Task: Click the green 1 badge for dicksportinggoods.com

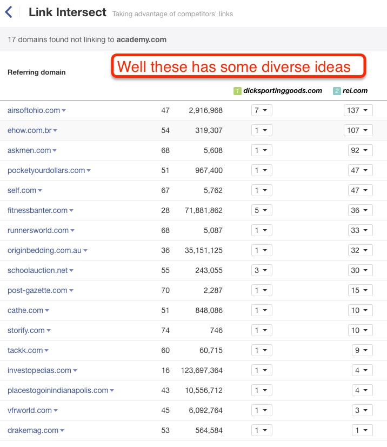Action: click(x=237, y=91)
